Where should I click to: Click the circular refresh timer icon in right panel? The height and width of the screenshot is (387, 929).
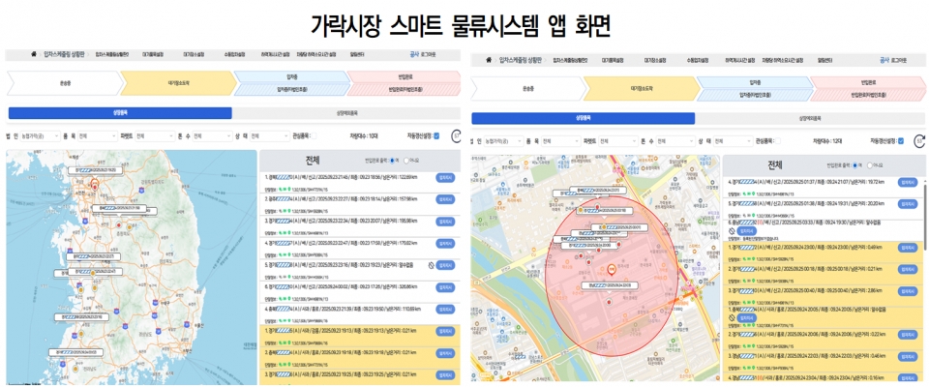(917, 141)
